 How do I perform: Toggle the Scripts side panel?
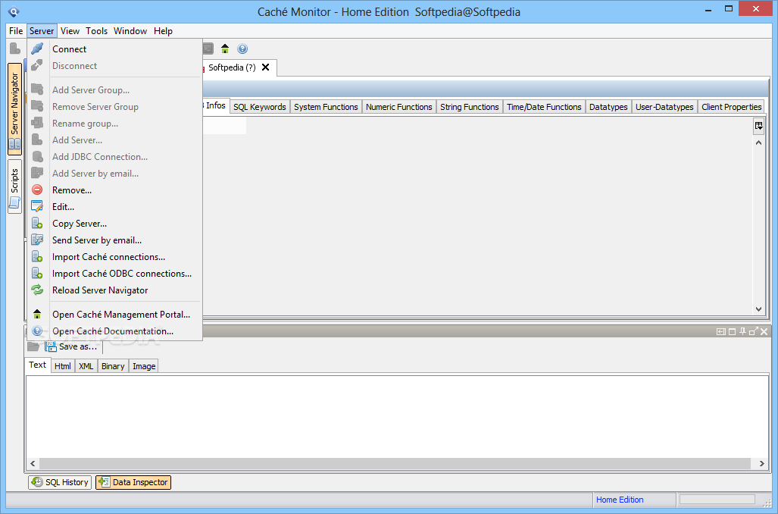pyautogui.click(x=14, y=186)
